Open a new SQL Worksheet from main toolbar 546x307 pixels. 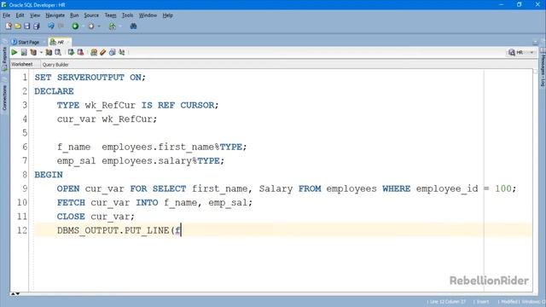pyautogui.click(x=112, y=26)
